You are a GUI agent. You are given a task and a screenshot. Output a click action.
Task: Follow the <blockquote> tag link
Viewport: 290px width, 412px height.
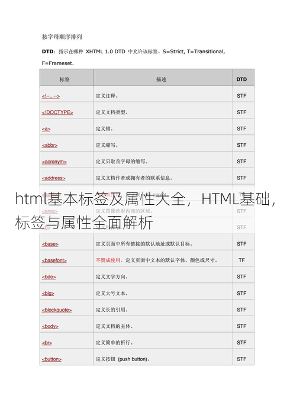point(57,310)
